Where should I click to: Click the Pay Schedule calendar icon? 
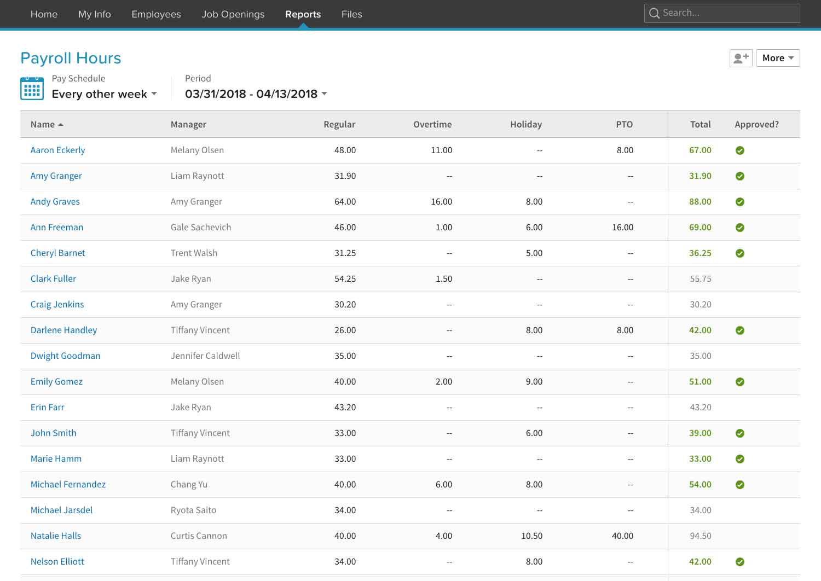click(x=32, y=88)
